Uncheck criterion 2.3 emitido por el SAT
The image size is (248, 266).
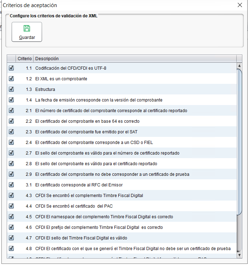click(11, 132)
